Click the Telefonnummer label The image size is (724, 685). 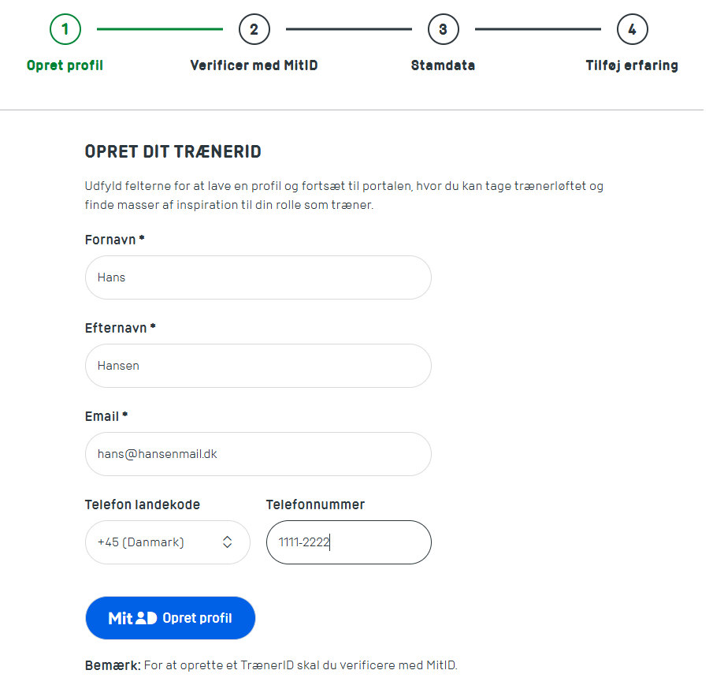(315, 504)
